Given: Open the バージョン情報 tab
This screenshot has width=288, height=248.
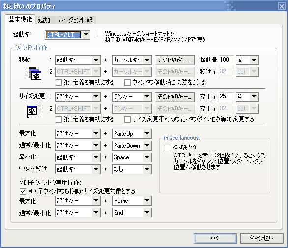Looking at the screenshot, I should [x=76, y=20].
